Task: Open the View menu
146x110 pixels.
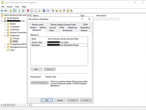Action: (x=17, y=7)
